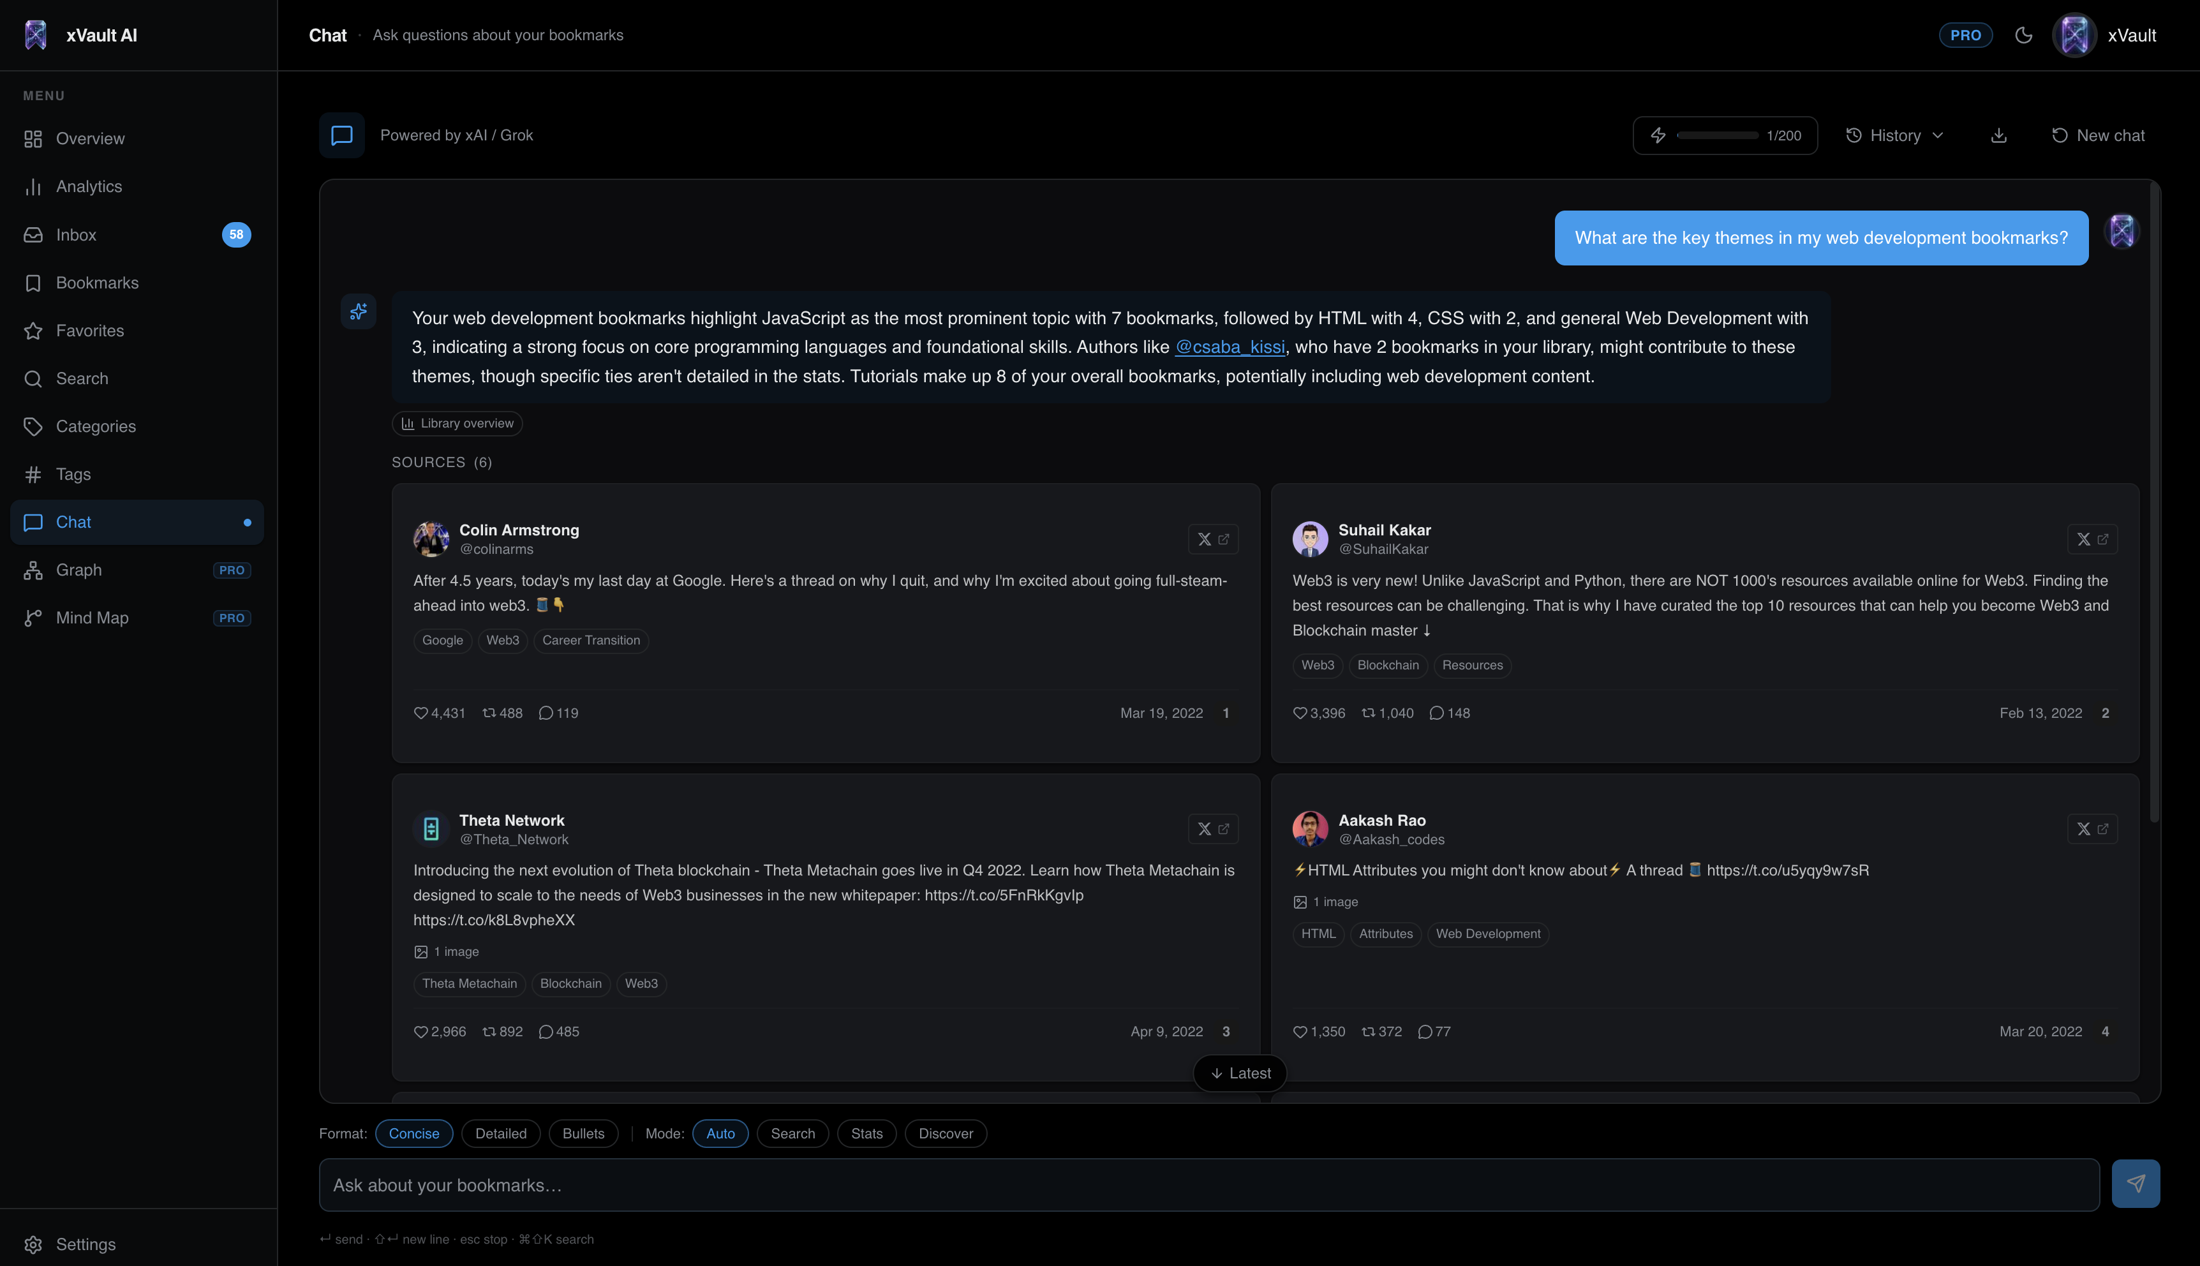The image size is (2200, 1266).
Task: Switch to the Favorites section
Action: coord(91,331)
